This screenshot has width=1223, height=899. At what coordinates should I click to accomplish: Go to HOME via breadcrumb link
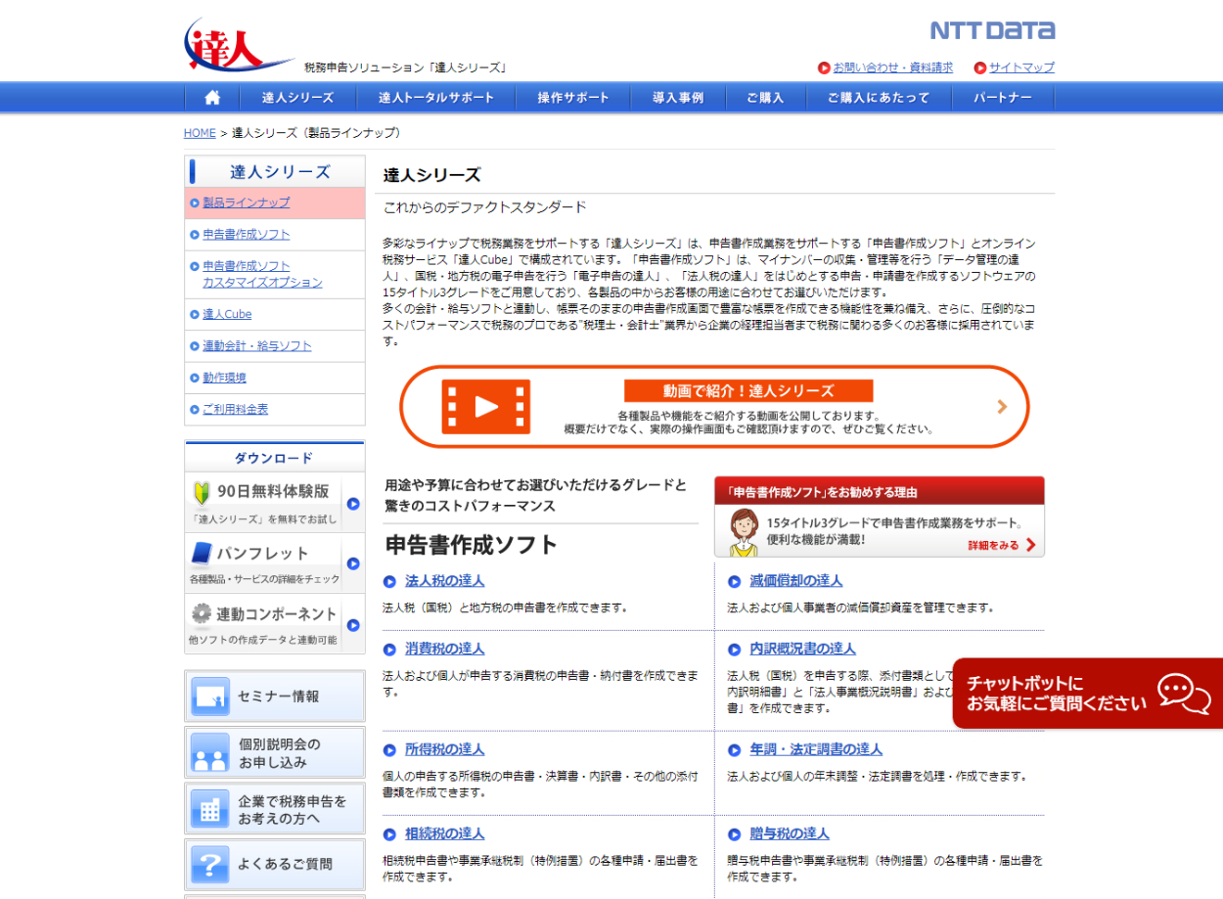tap(200, 133)
